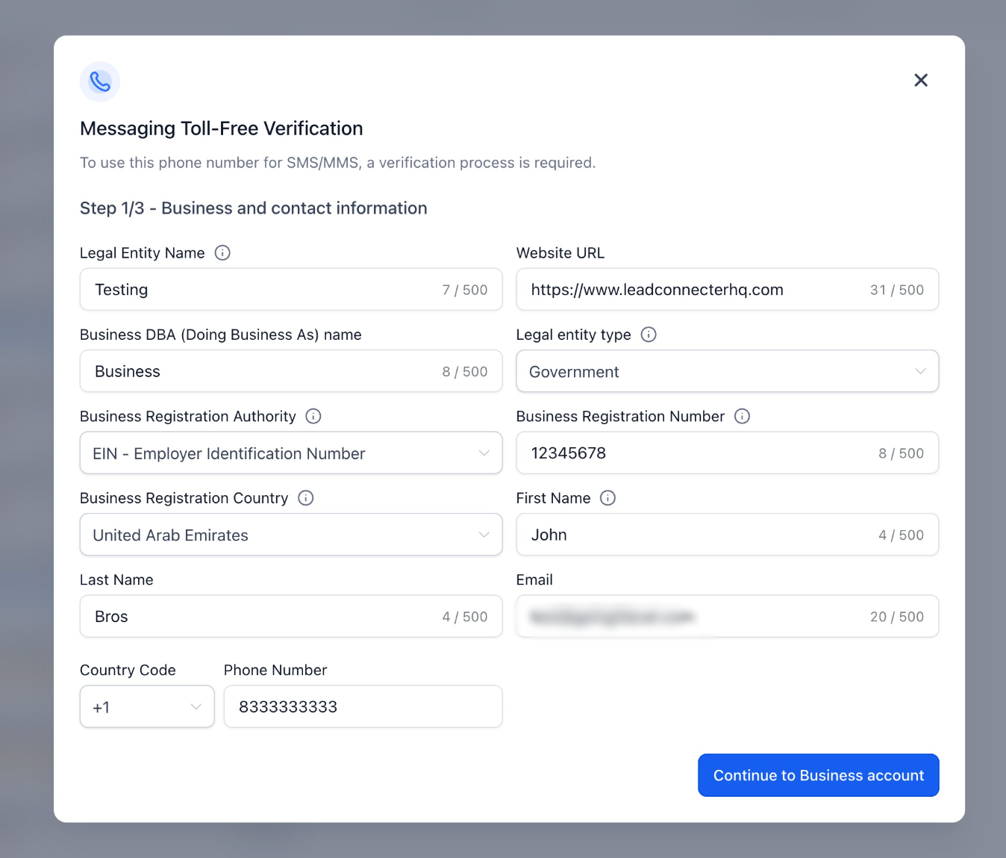
Task: Close the Toll-Free Verification dialog
Action: pyautogui.click(x=921, y=81)
